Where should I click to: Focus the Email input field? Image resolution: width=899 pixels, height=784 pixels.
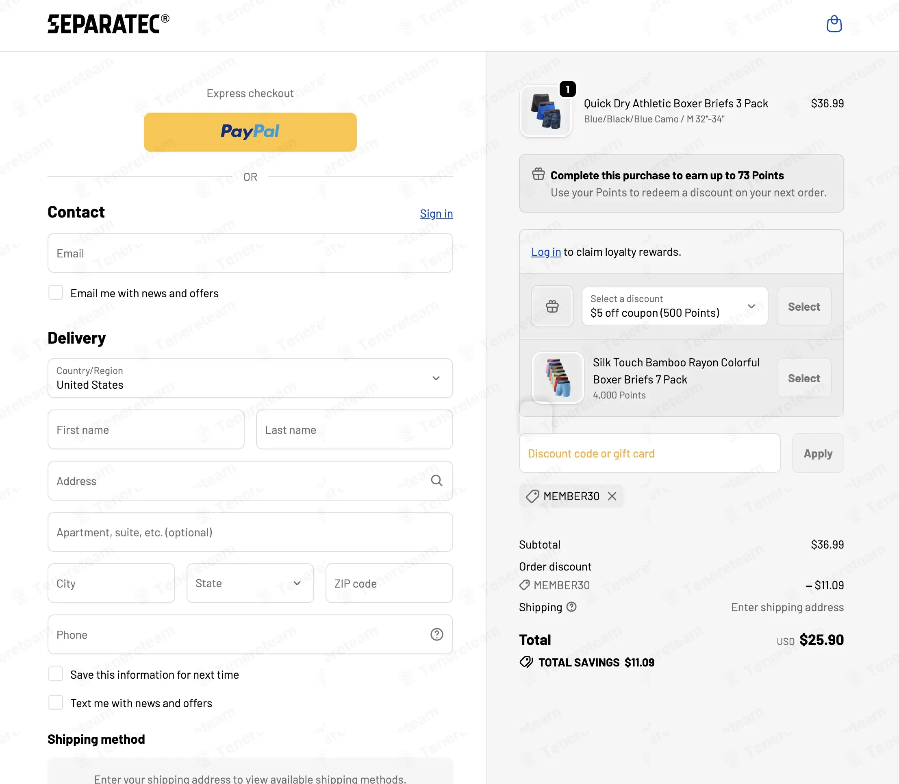(250, 253)
